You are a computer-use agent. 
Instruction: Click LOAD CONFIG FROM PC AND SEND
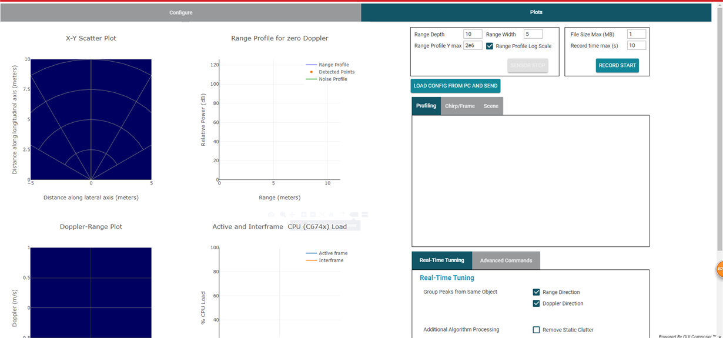(456, 86)
